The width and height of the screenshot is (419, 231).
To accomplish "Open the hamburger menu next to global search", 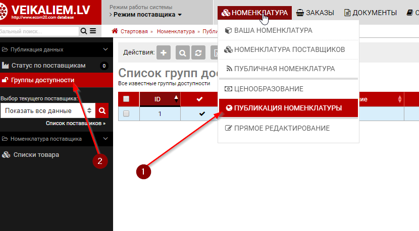I will pos(93,31).
